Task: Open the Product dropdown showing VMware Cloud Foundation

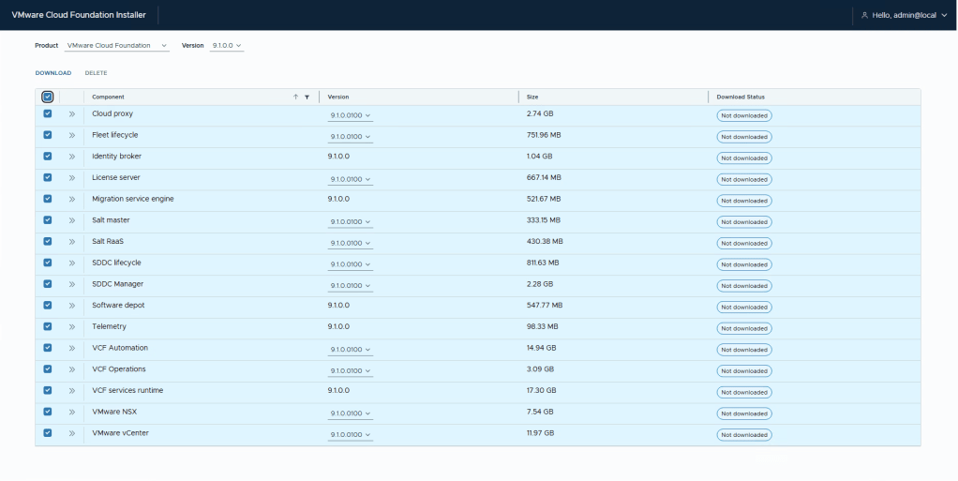Action: [x=116, y=46]
